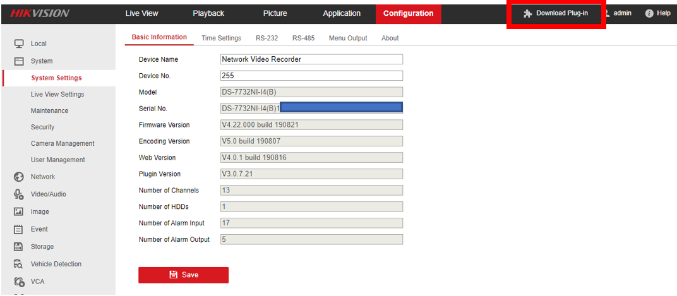Click the Storage disk icon
Image resolution: width=677 pixels, height=296 pixels.
click(19, 247)
